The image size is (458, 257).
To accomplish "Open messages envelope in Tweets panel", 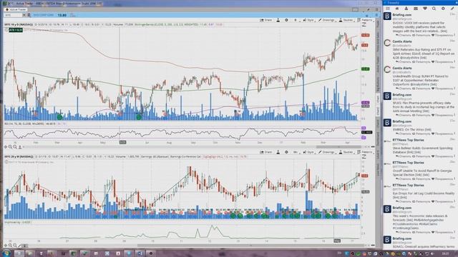I will pos(416,9).
